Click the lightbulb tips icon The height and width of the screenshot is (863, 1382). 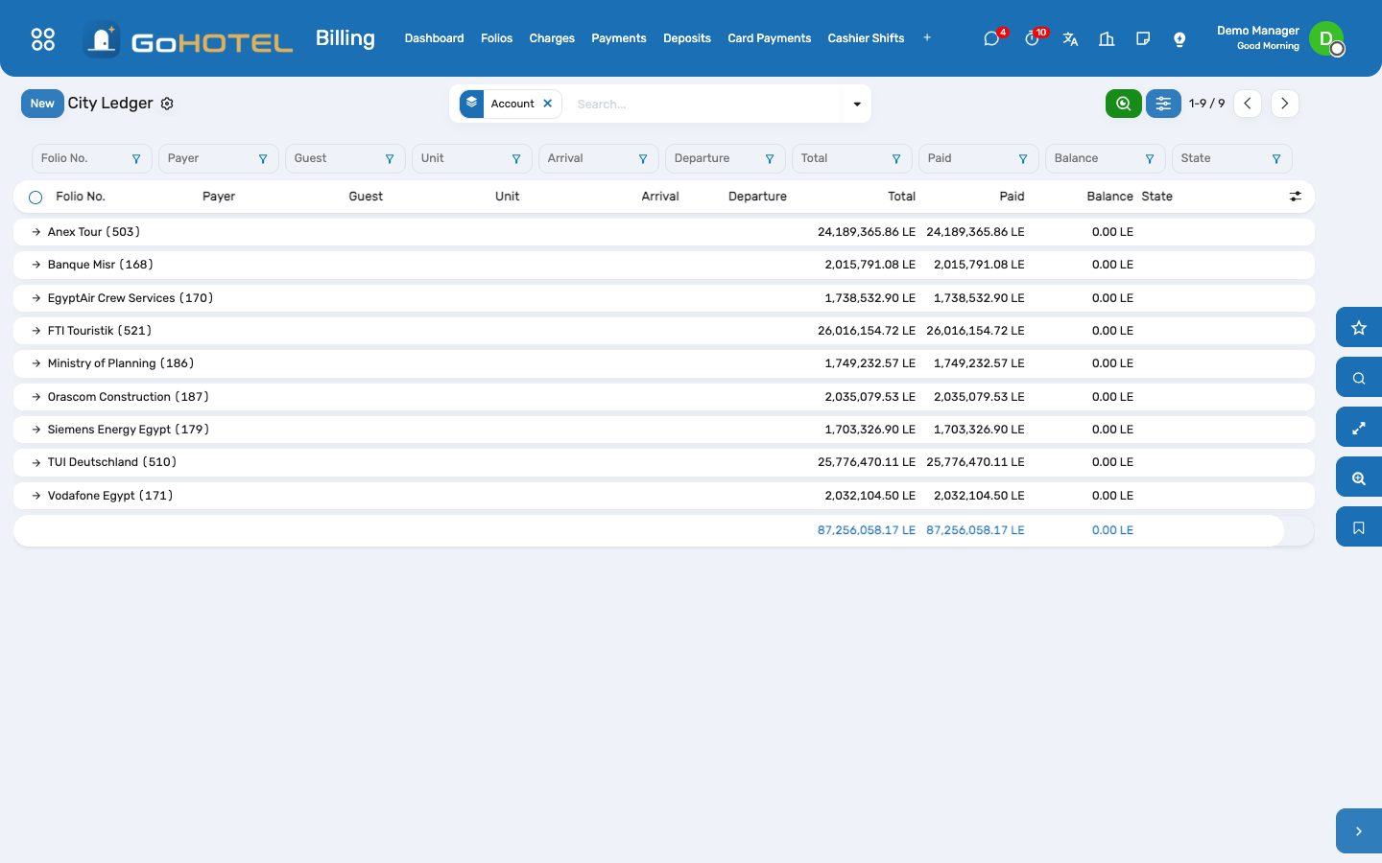click(1179, 38)
